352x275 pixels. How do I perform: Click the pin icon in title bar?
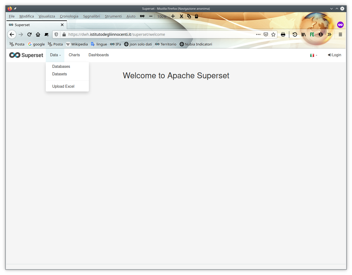point(15,9)
